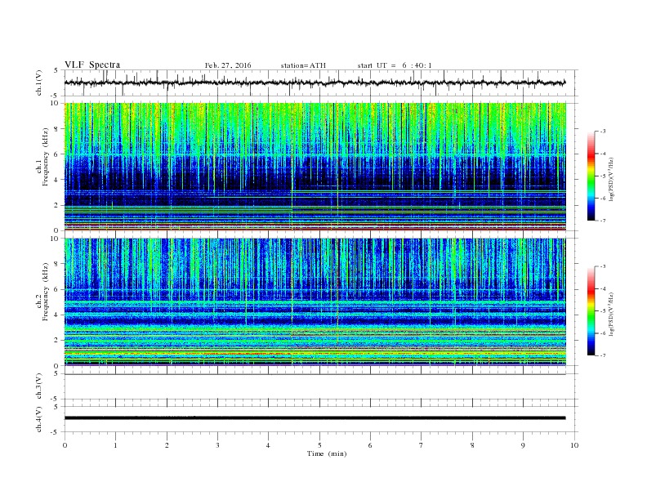This screenshot has width=647, height=500.
Task: Click the ch.1 spectrogram color bar
Action: coord(591,176)
